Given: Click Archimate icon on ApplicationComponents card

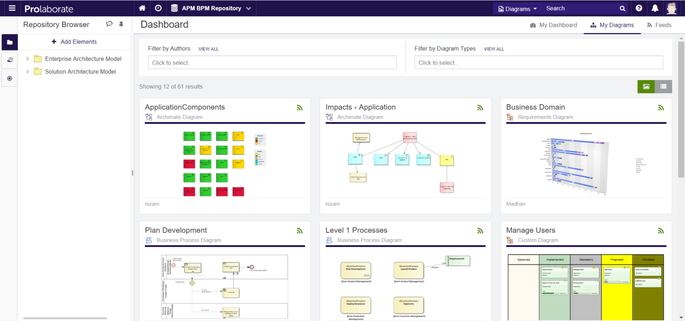Looking at the screenshot, I should click(149, 117).
